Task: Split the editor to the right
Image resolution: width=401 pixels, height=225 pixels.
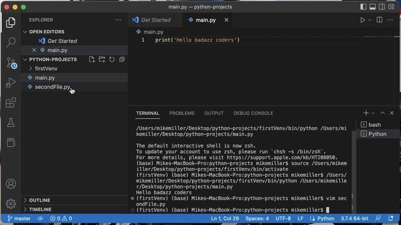Action: point(379,20)
